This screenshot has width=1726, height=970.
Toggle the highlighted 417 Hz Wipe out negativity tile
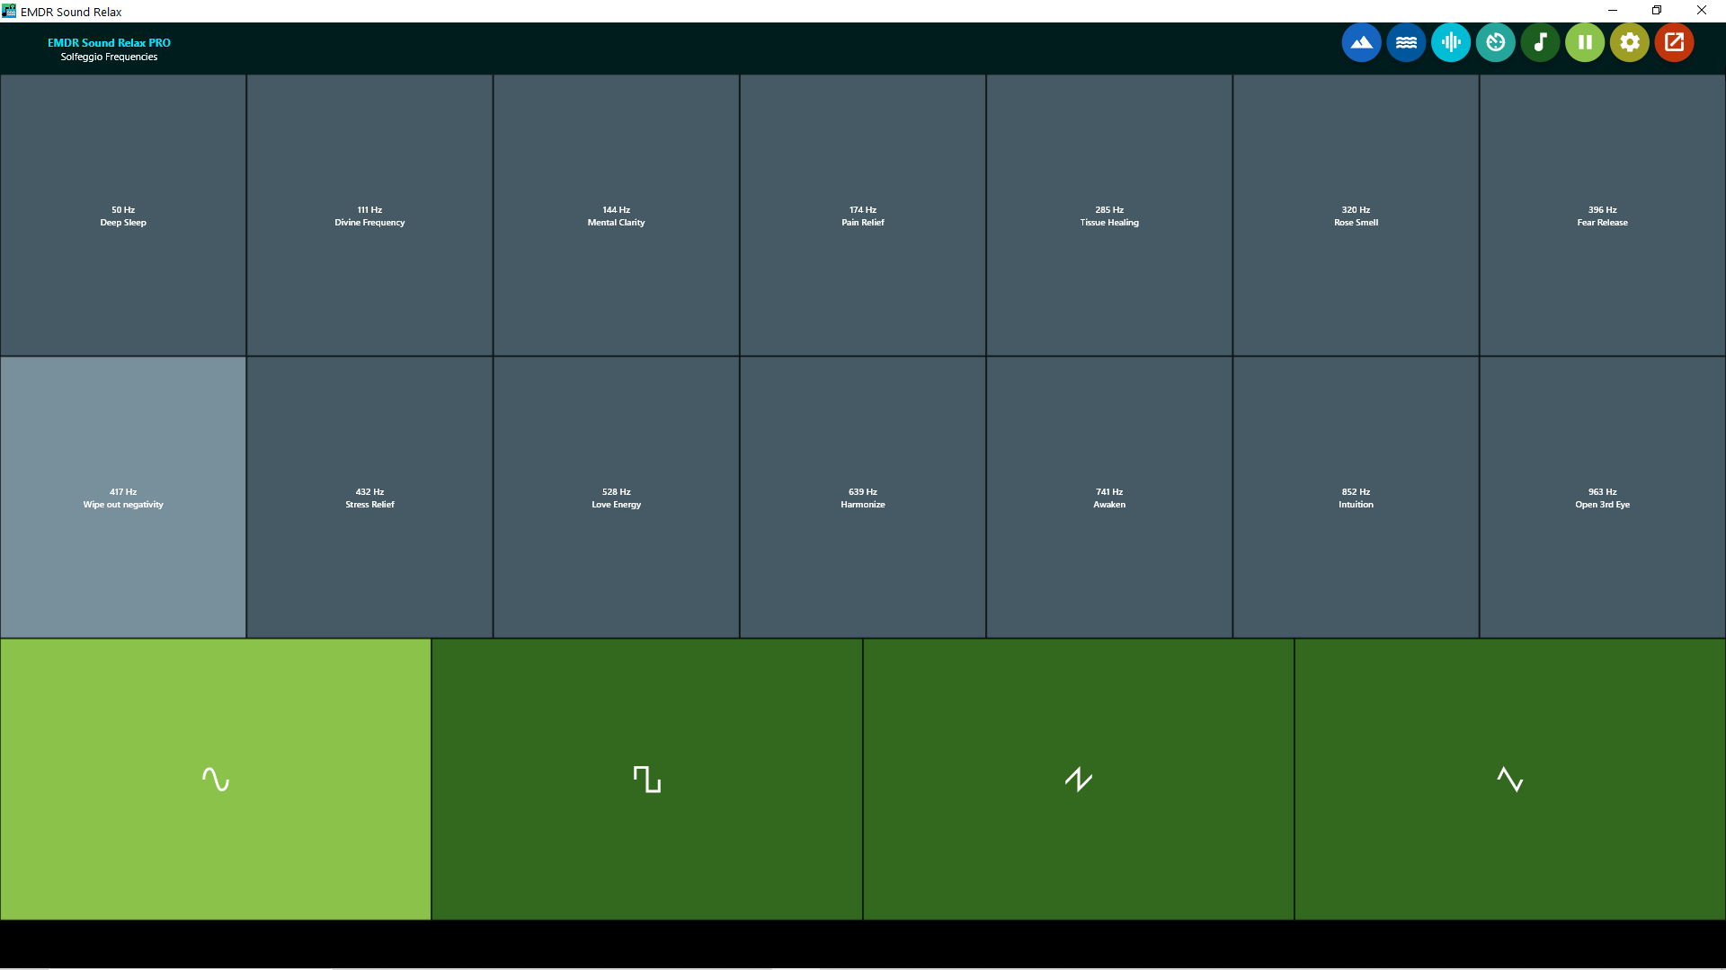(123, 498)
